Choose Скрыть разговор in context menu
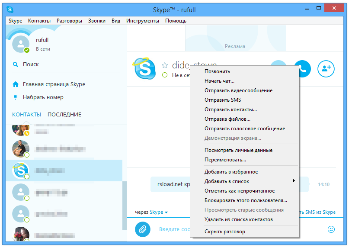352x251 pixels. click(x=245, y=232)
